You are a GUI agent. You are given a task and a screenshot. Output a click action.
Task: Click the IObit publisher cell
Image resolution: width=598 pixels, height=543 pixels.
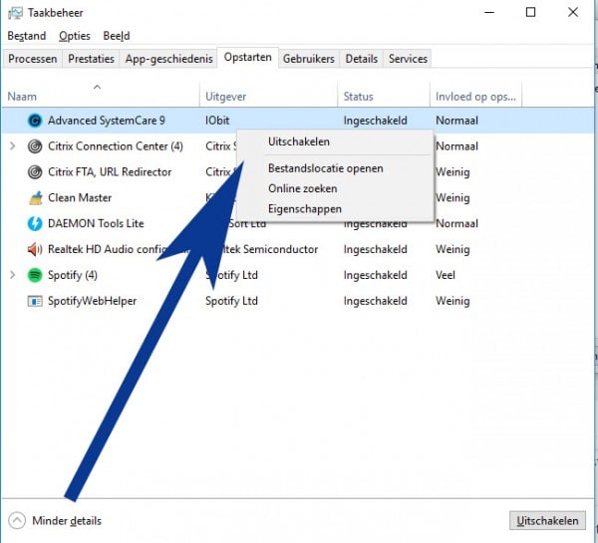pos(217,121)
